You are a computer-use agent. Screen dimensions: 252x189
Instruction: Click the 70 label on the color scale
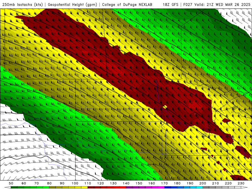[37, 183]
